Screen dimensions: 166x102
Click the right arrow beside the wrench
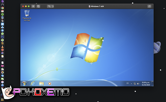pos(53,6)
